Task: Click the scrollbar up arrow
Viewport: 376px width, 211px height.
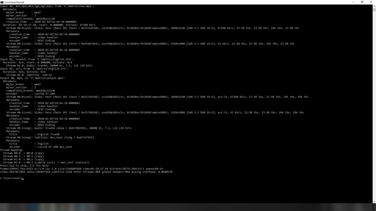Action: pyautogui.click(x=374, y=6)
